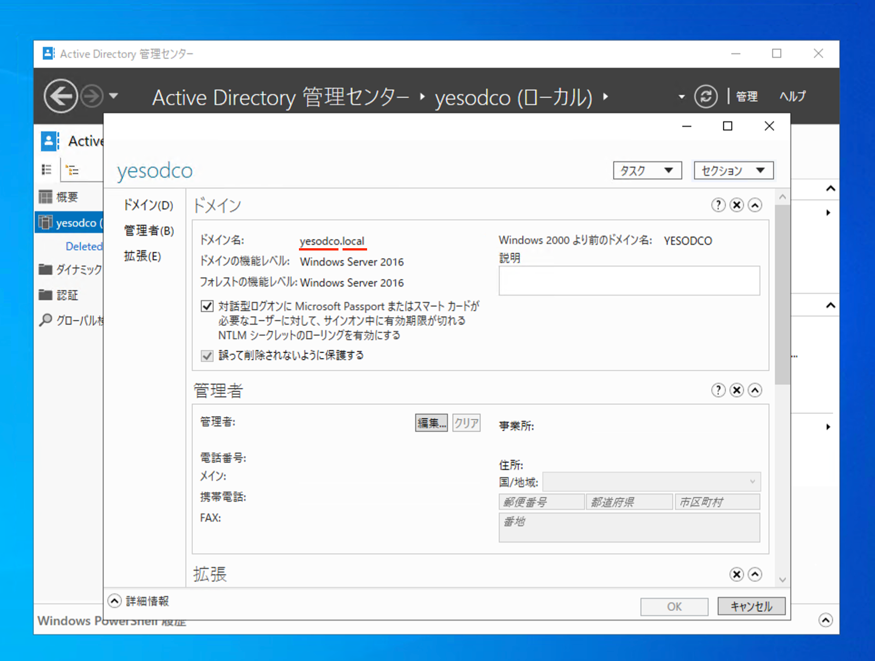Open the navigation history dropdown arrow

[114, 96]
